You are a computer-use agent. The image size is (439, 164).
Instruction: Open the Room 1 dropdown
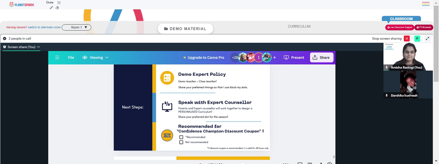pyautogui.click(x=76, y=27)
